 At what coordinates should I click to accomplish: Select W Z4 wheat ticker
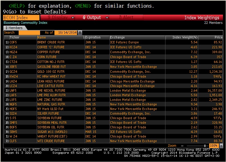click(x=13, y=137)
